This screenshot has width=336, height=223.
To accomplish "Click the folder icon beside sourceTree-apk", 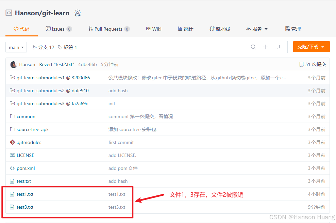I will pyautogui.click(x=13, y=129).
